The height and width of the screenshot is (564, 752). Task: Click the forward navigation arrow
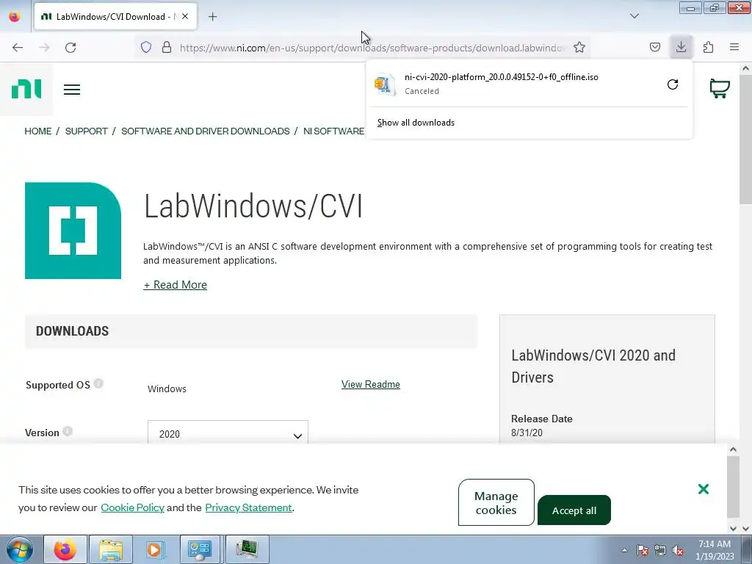coord(44,48)
